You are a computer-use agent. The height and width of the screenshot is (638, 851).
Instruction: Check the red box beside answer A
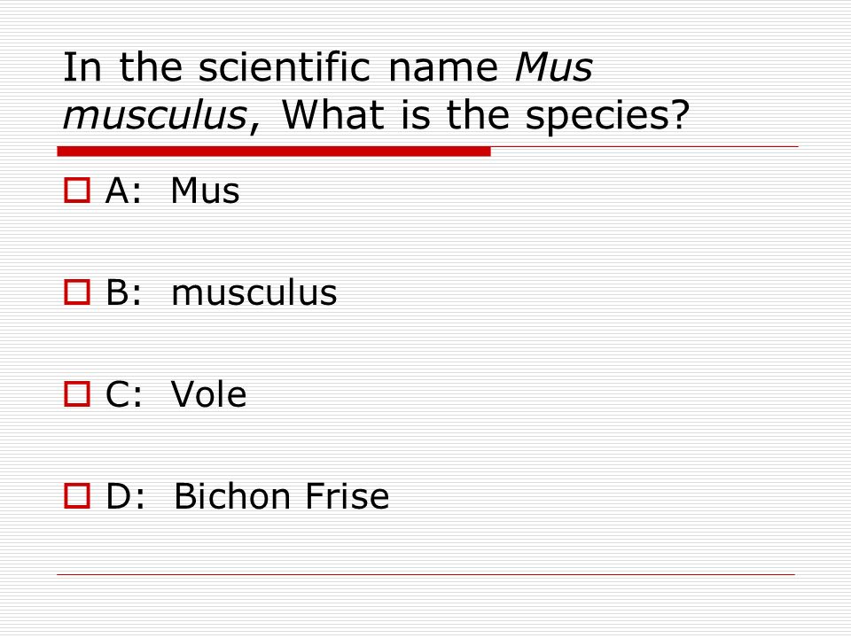(x=77, y=191)
